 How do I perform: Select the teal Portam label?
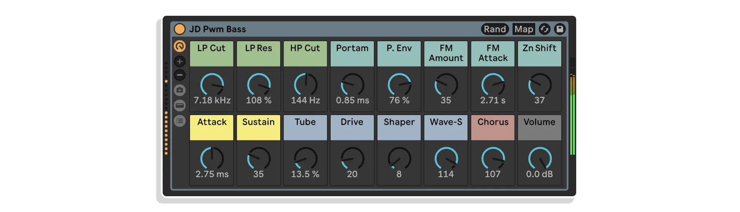[352, 54]
